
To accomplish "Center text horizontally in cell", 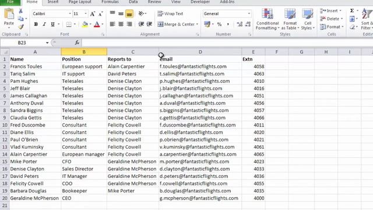I will click(x=121, y=24).
